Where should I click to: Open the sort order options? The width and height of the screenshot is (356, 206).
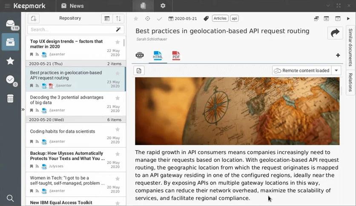[x=118, y=18]
